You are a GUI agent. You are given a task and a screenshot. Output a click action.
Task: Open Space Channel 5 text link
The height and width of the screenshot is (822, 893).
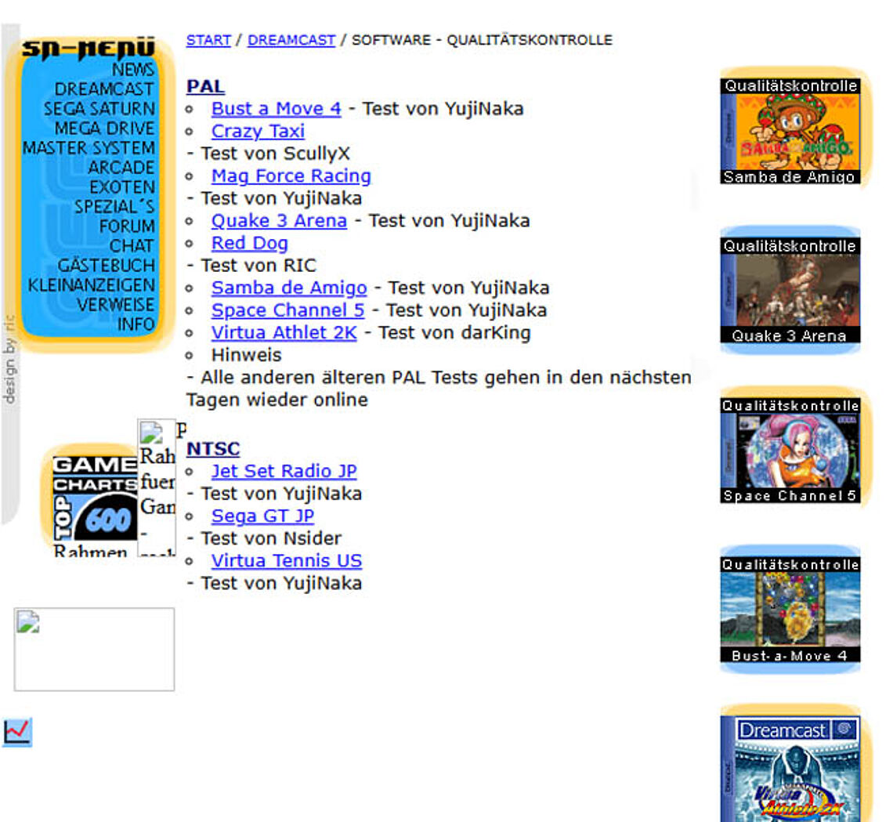click(x=287, y=310)
